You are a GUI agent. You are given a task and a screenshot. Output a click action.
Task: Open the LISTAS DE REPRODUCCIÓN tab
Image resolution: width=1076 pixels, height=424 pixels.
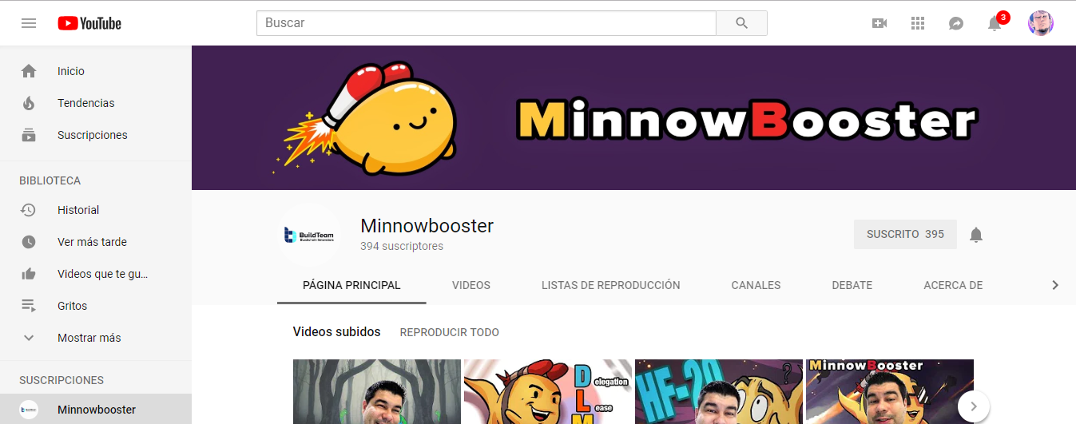click(611, 285)
